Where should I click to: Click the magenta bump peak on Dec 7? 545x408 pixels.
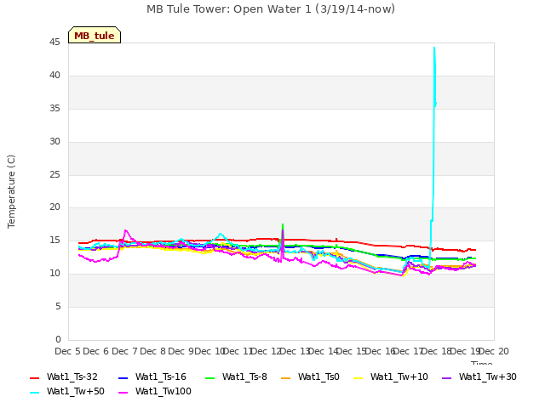tap(125, 230)
